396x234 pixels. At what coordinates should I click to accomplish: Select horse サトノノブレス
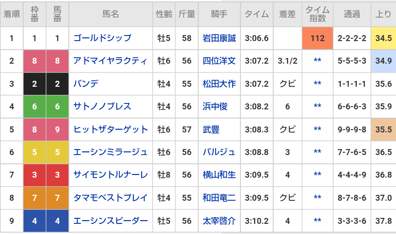coord(102,107)
